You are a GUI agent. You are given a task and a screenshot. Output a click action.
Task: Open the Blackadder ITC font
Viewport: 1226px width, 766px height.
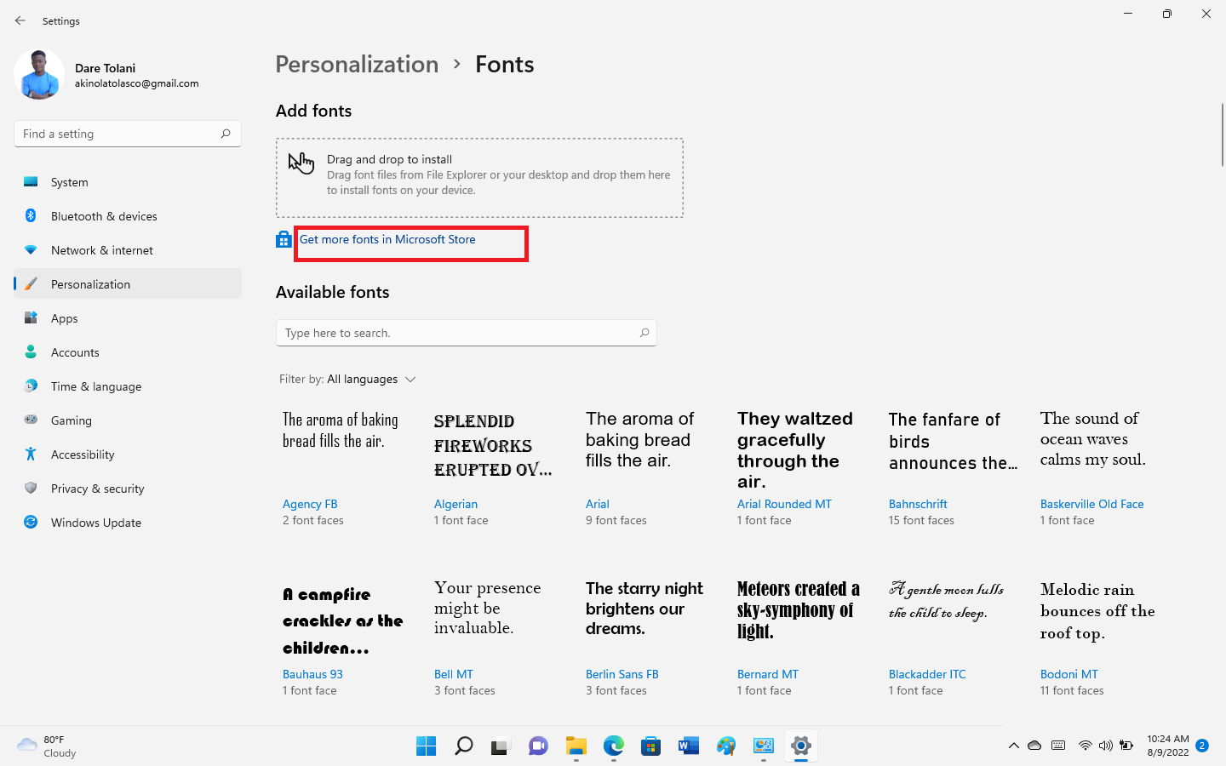click(x=927, y=674)
